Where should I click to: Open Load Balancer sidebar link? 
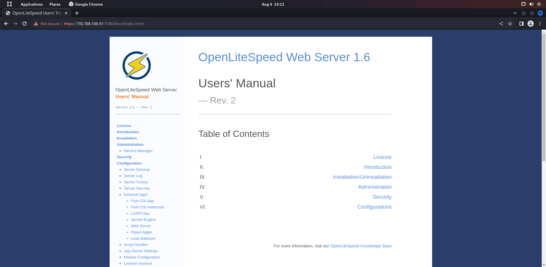(143, 238)
